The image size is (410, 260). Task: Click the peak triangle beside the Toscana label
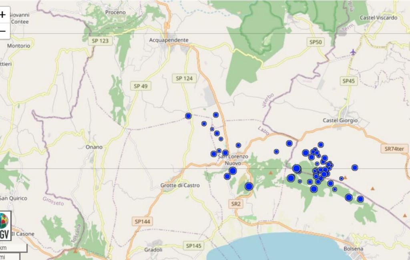pos(75,251)
